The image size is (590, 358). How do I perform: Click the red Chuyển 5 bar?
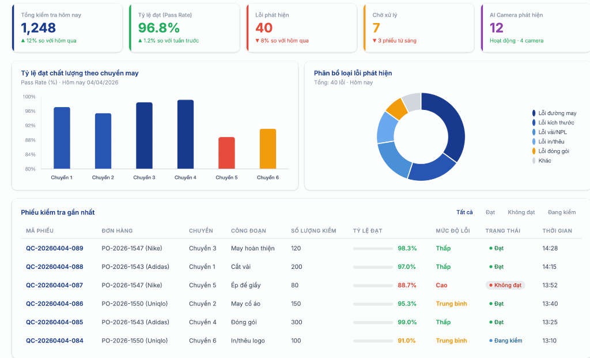226,153
